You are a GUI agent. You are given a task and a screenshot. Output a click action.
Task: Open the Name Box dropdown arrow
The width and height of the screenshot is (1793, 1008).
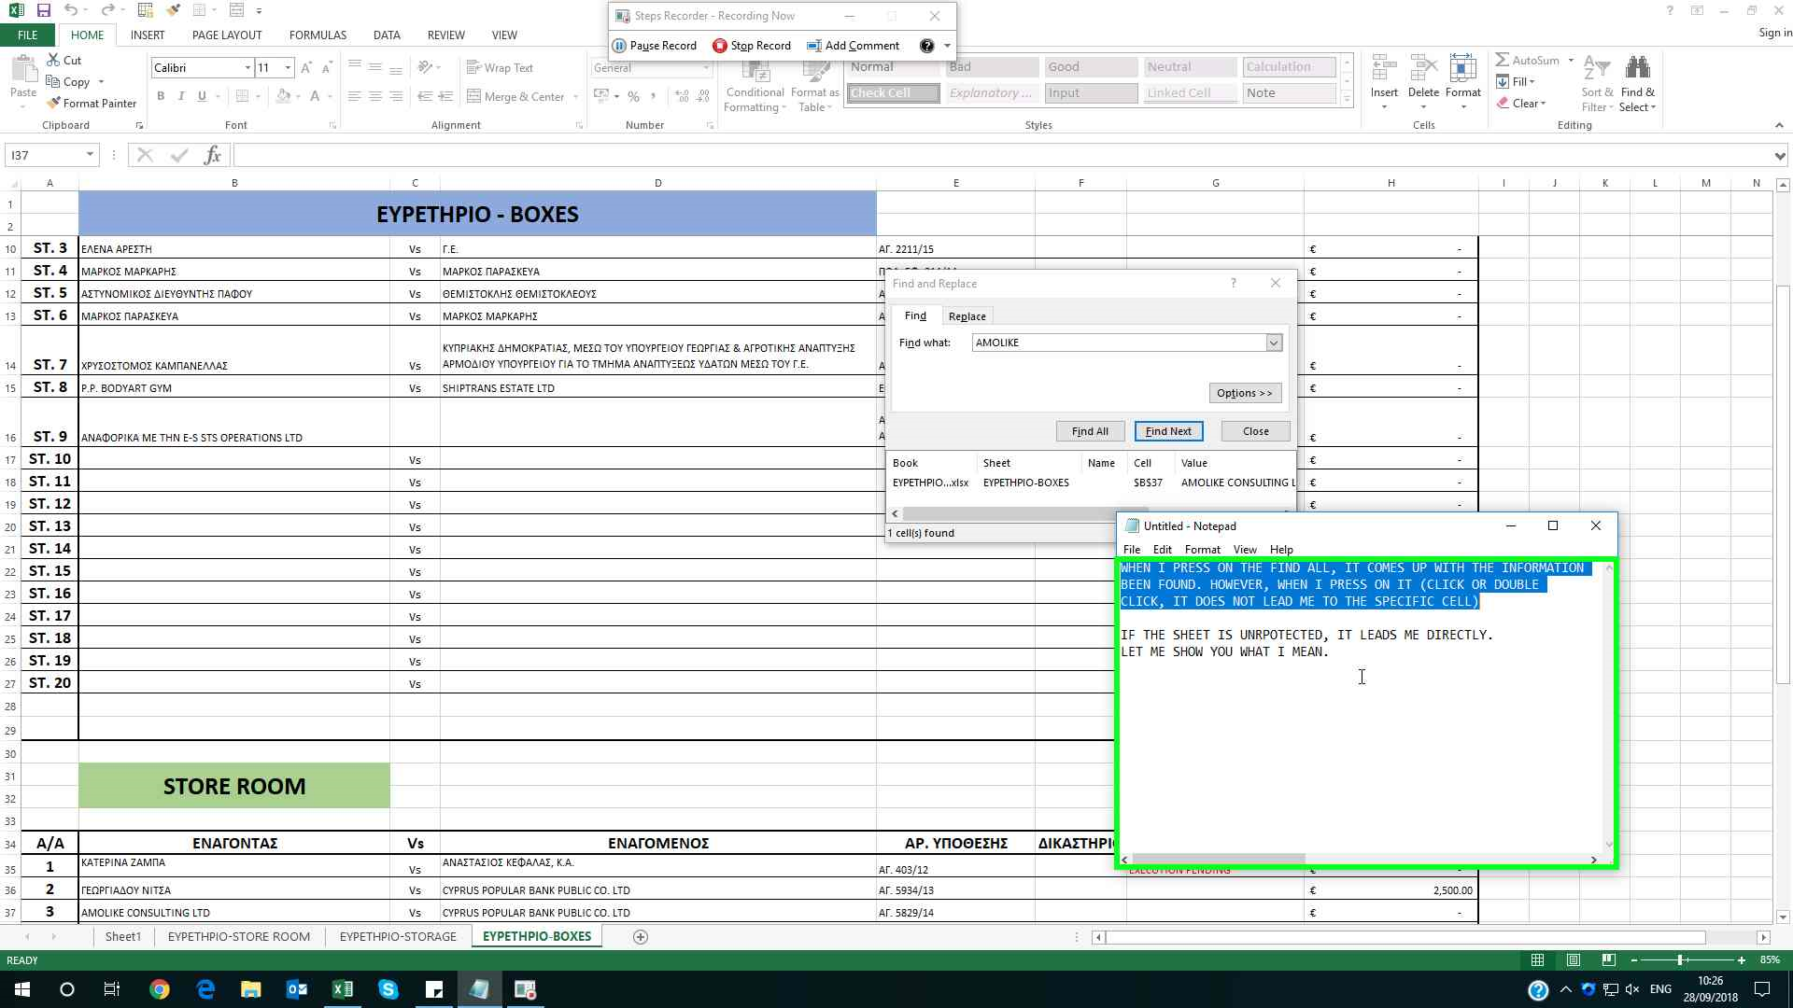tap(90, 155)
